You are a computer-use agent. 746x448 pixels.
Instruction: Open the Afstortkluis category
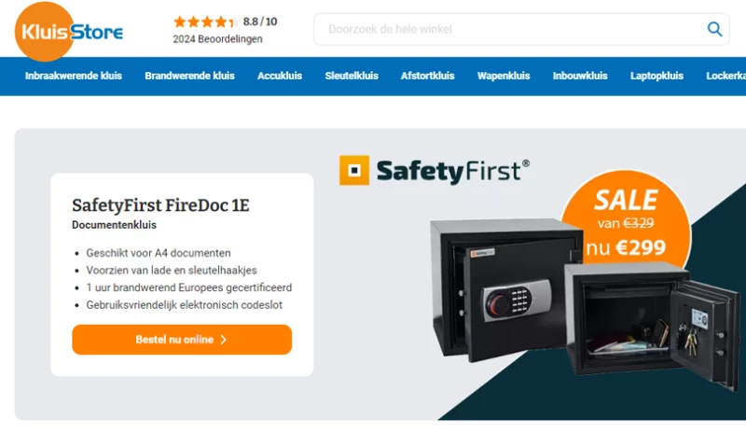click(x=428, y=76)
